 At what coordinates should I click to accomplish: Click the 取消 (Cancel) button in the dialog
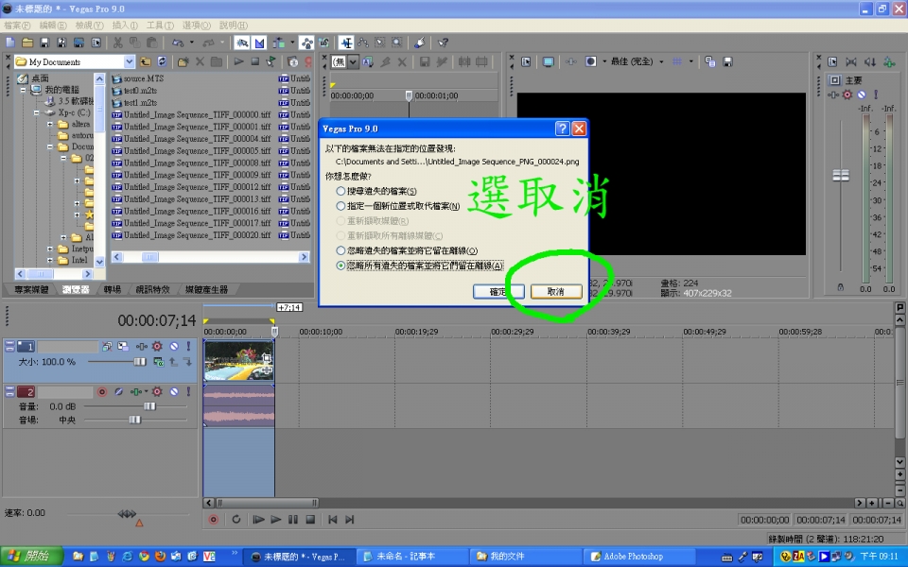(x=555, y=292)
